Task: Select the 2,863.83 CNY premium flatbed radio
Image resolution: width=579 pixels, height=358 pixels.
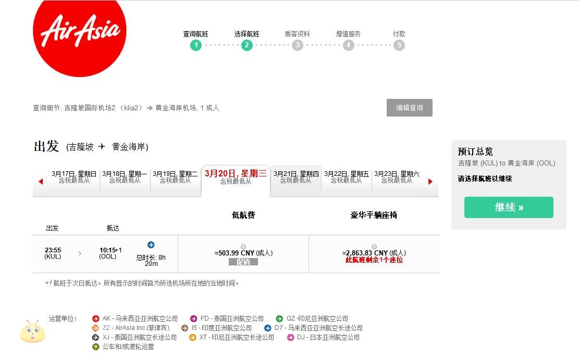Action: click(x=374, y=247)
